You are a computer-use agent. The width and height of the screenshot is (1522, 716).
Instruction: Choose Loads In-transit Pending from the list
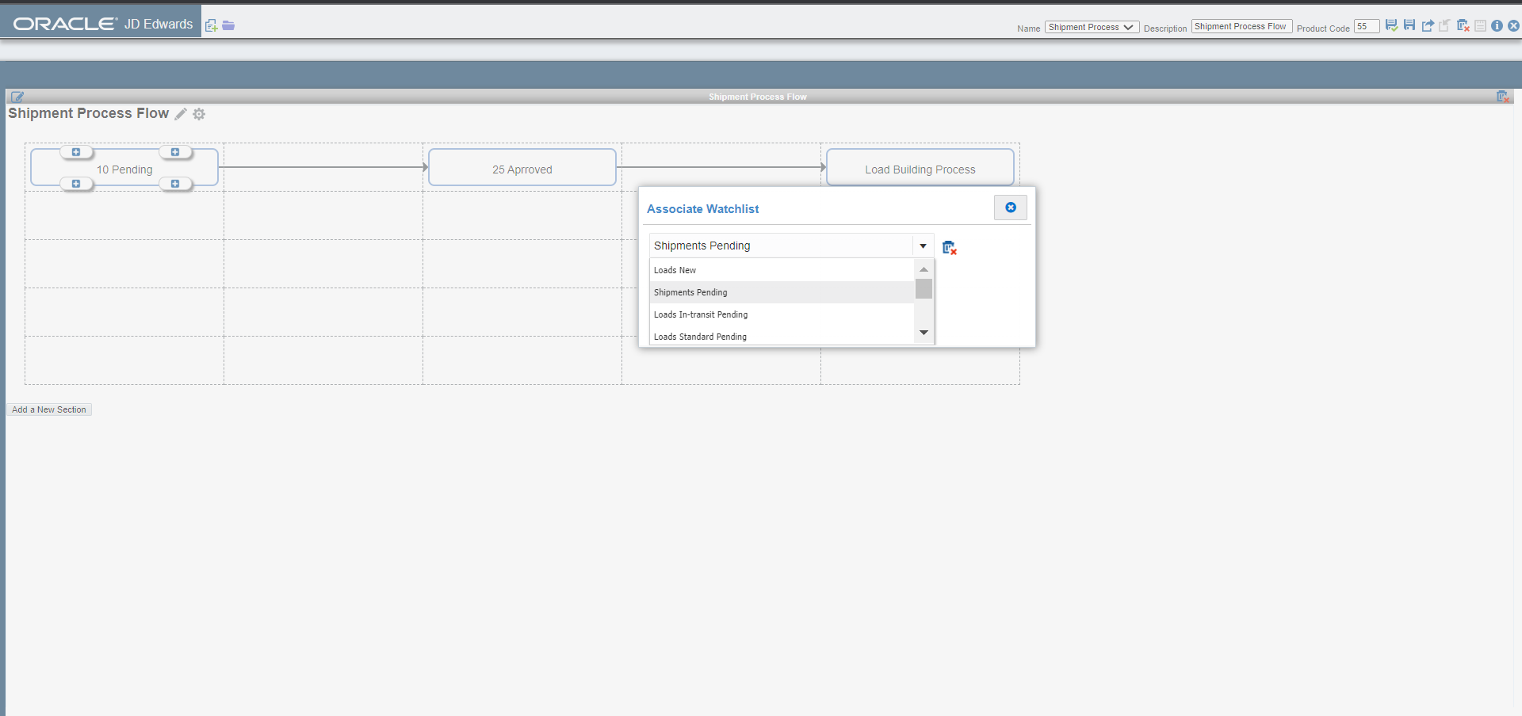(x=782, y=314)
